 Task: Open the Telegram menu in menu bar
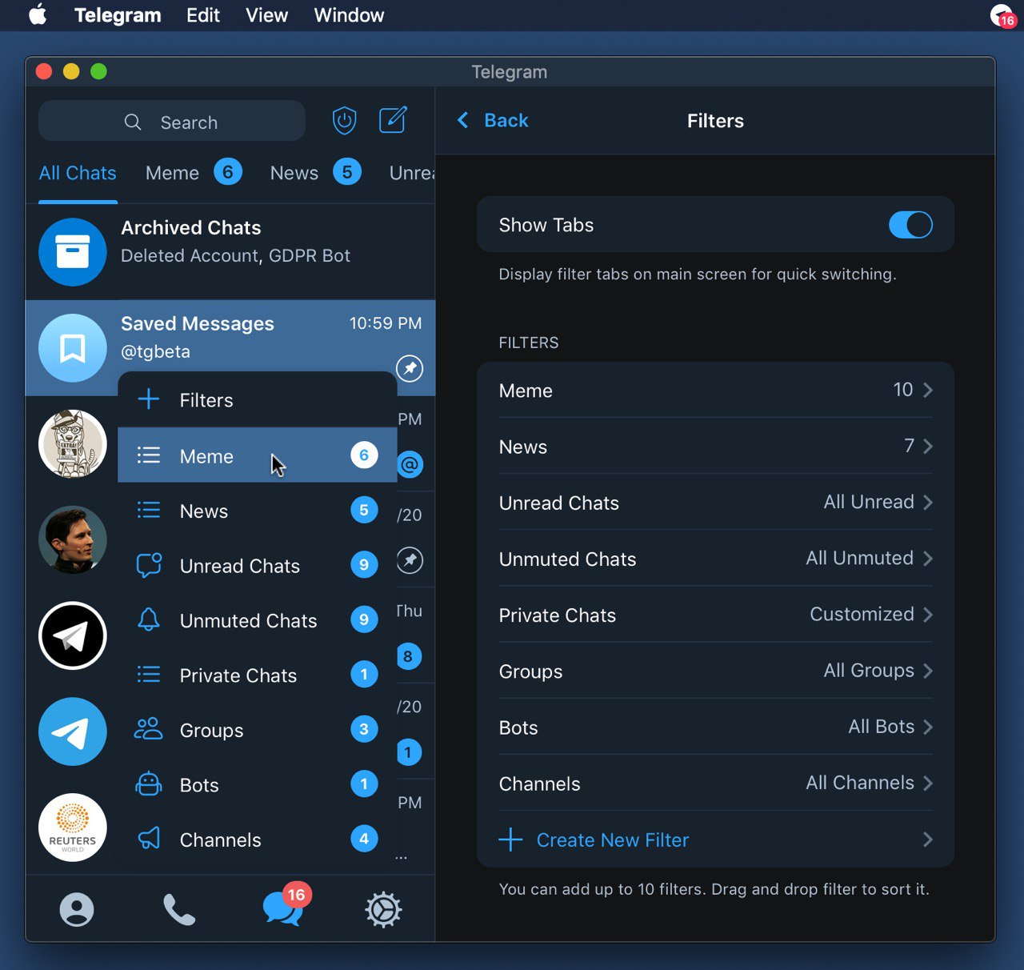118,15
